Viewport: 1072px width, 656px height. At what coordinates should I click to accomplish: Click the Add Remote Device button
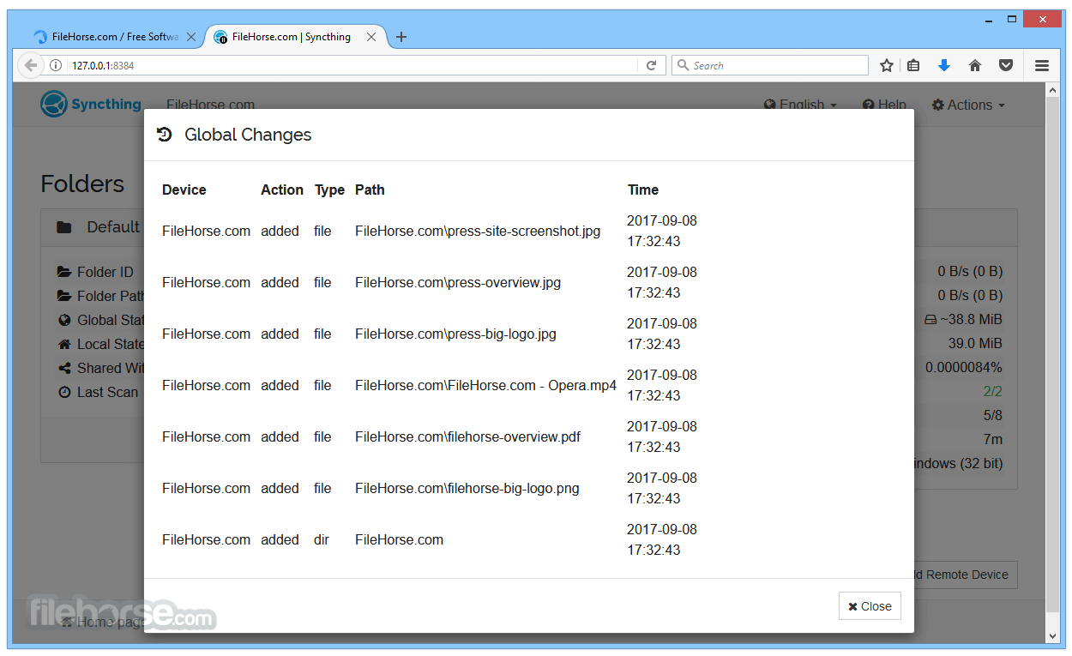966,575
